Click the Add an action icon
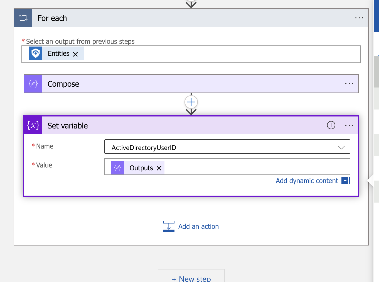 pos(169,226)
